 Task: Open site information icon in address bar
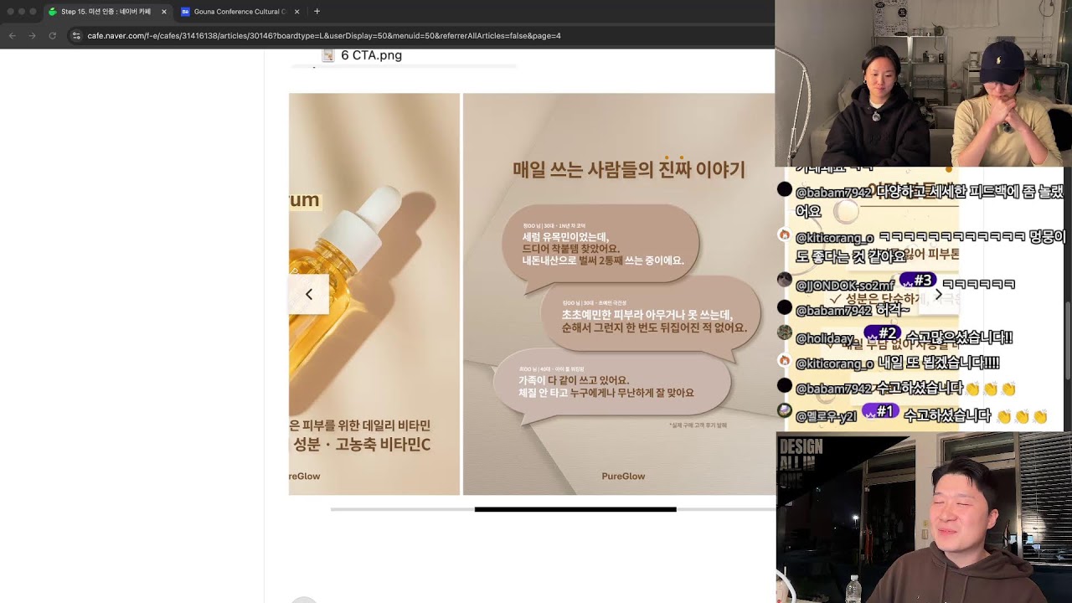click(76, 36)
